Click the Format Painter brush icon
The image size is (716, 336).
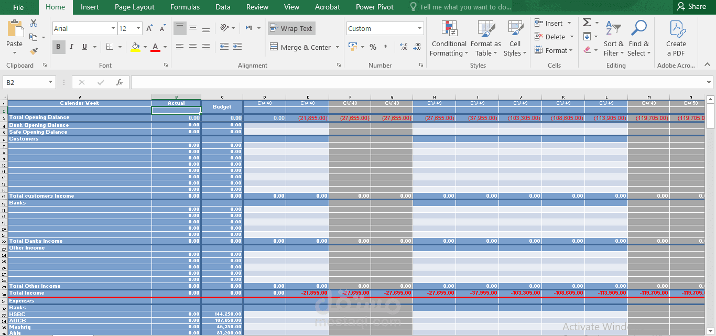[x=34, y=51]
